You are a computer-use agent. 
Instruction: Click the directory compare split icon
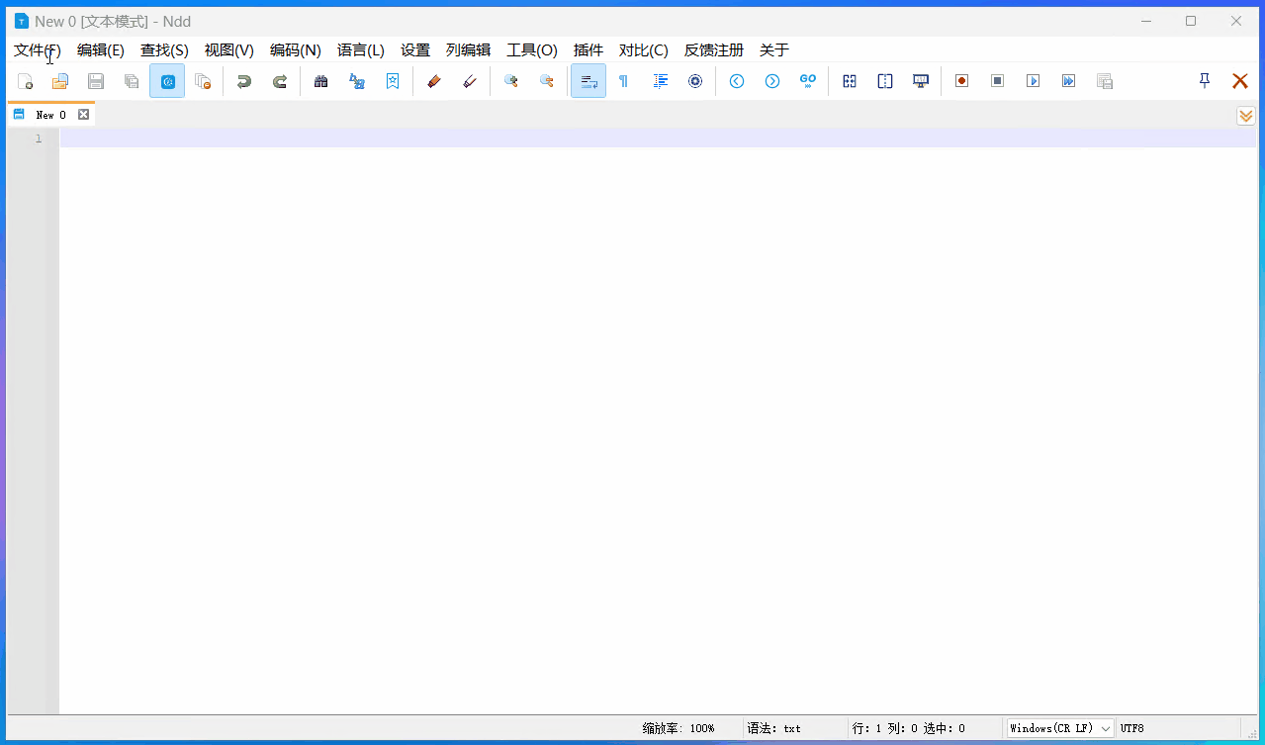point(885,81)
